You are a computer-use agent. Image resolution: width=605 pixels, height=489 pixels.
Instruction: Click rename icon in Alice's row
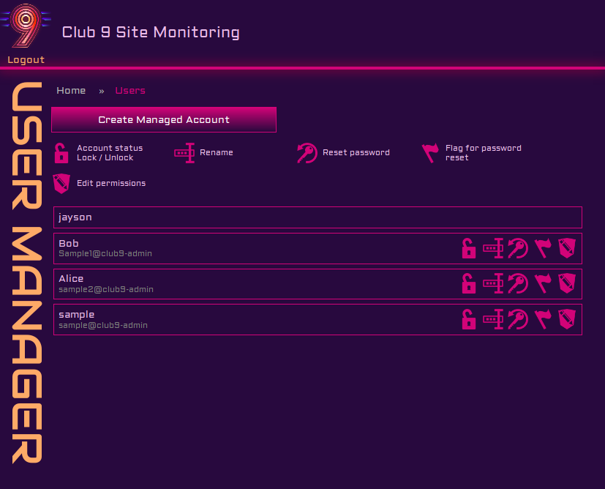coord(494,284)
